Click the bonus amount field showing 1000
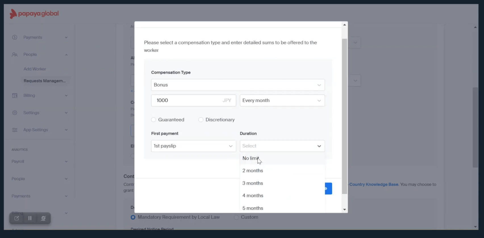 tap(193, 101)
